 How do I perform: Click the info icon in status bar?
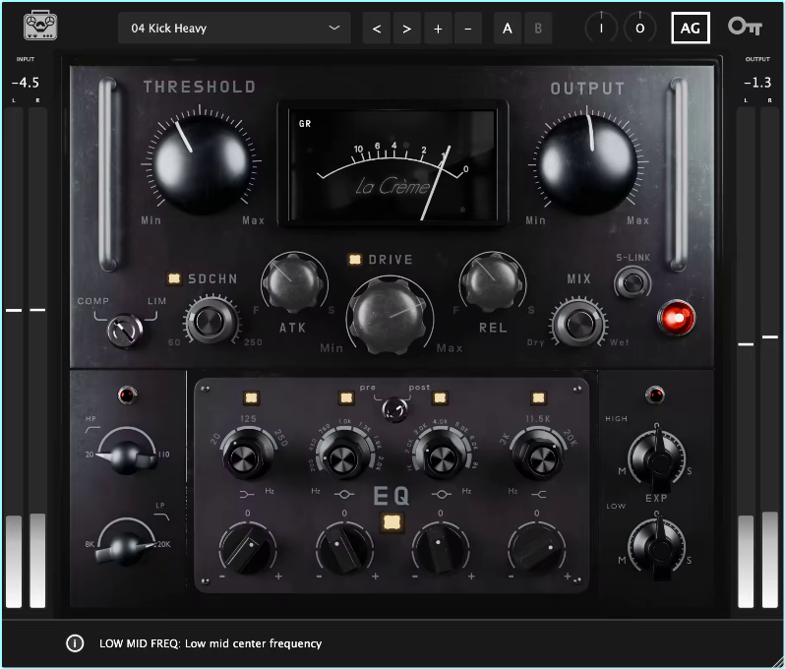click(x=75, y=643)
